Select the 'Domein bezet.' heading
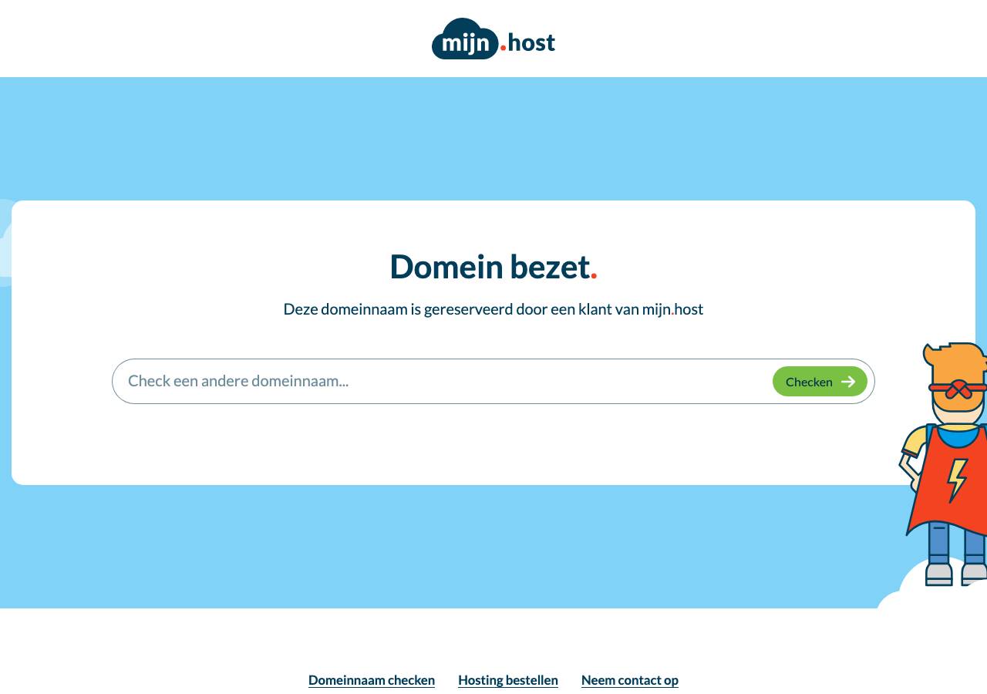 (x=493, y=266)
